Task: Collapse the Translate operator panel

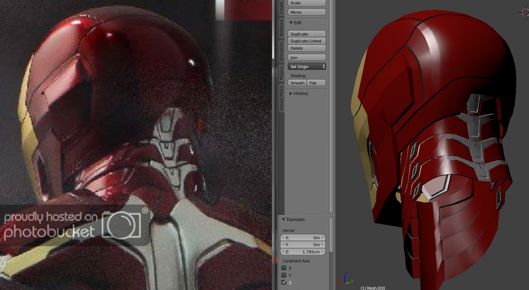Action: click(x=284, y=220)
